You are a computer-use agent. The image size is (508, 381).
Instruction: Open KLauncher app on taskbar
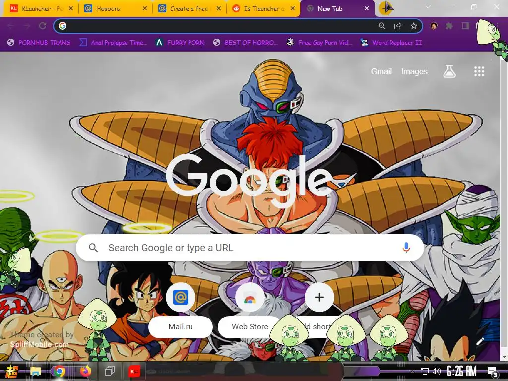[x=134, y=371]
